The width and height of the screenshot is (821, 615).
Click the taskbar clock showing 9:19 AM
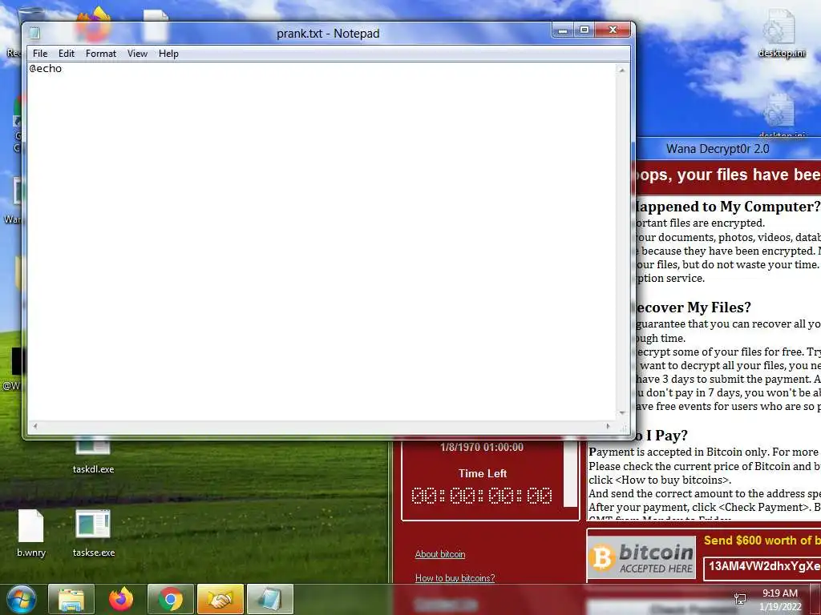[780, 600]
